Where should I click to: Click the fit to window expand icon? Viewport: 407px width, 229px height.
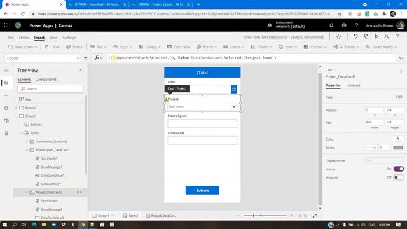point(315,216)
